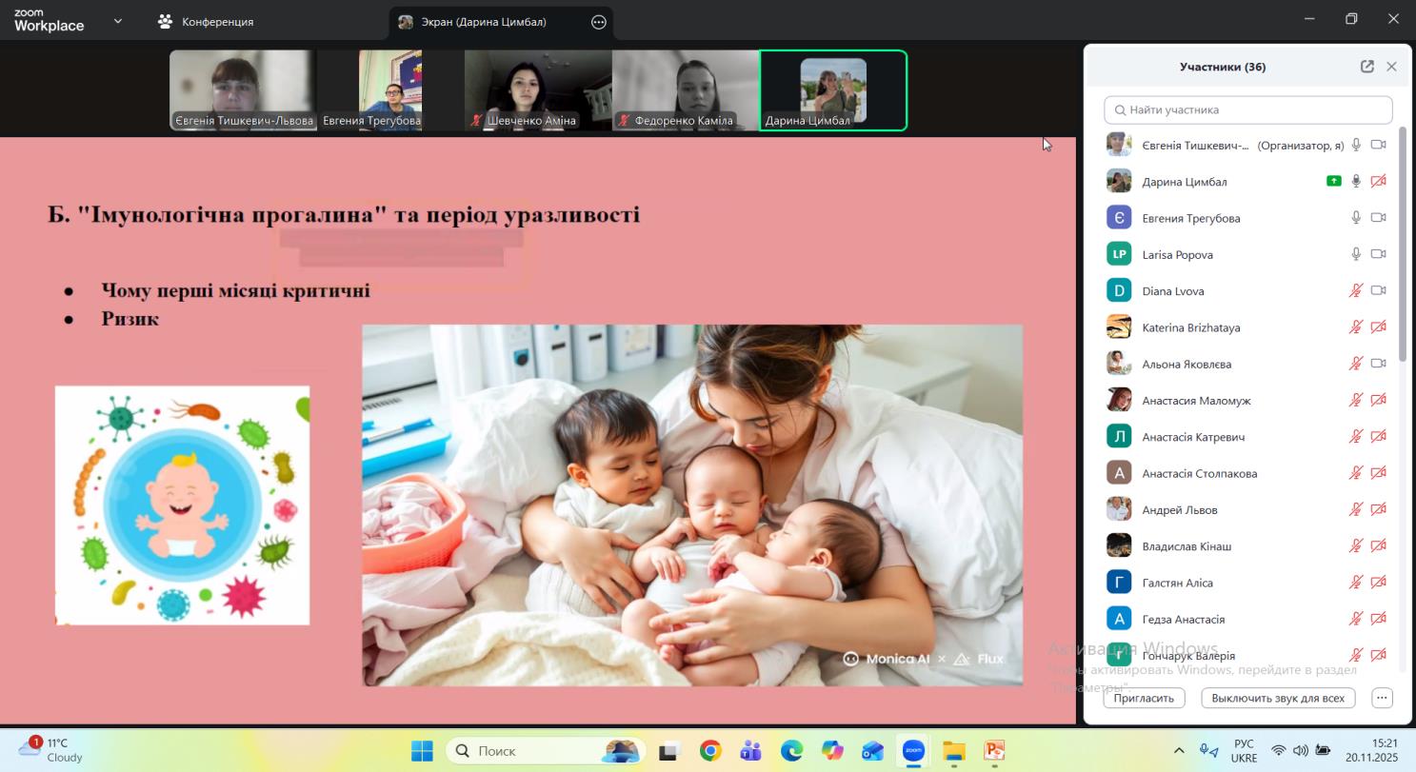Open Microsoft Teams from the taskbar
Image resolution: width=1416 pixels, height=772 pixels.
(750, 751)
